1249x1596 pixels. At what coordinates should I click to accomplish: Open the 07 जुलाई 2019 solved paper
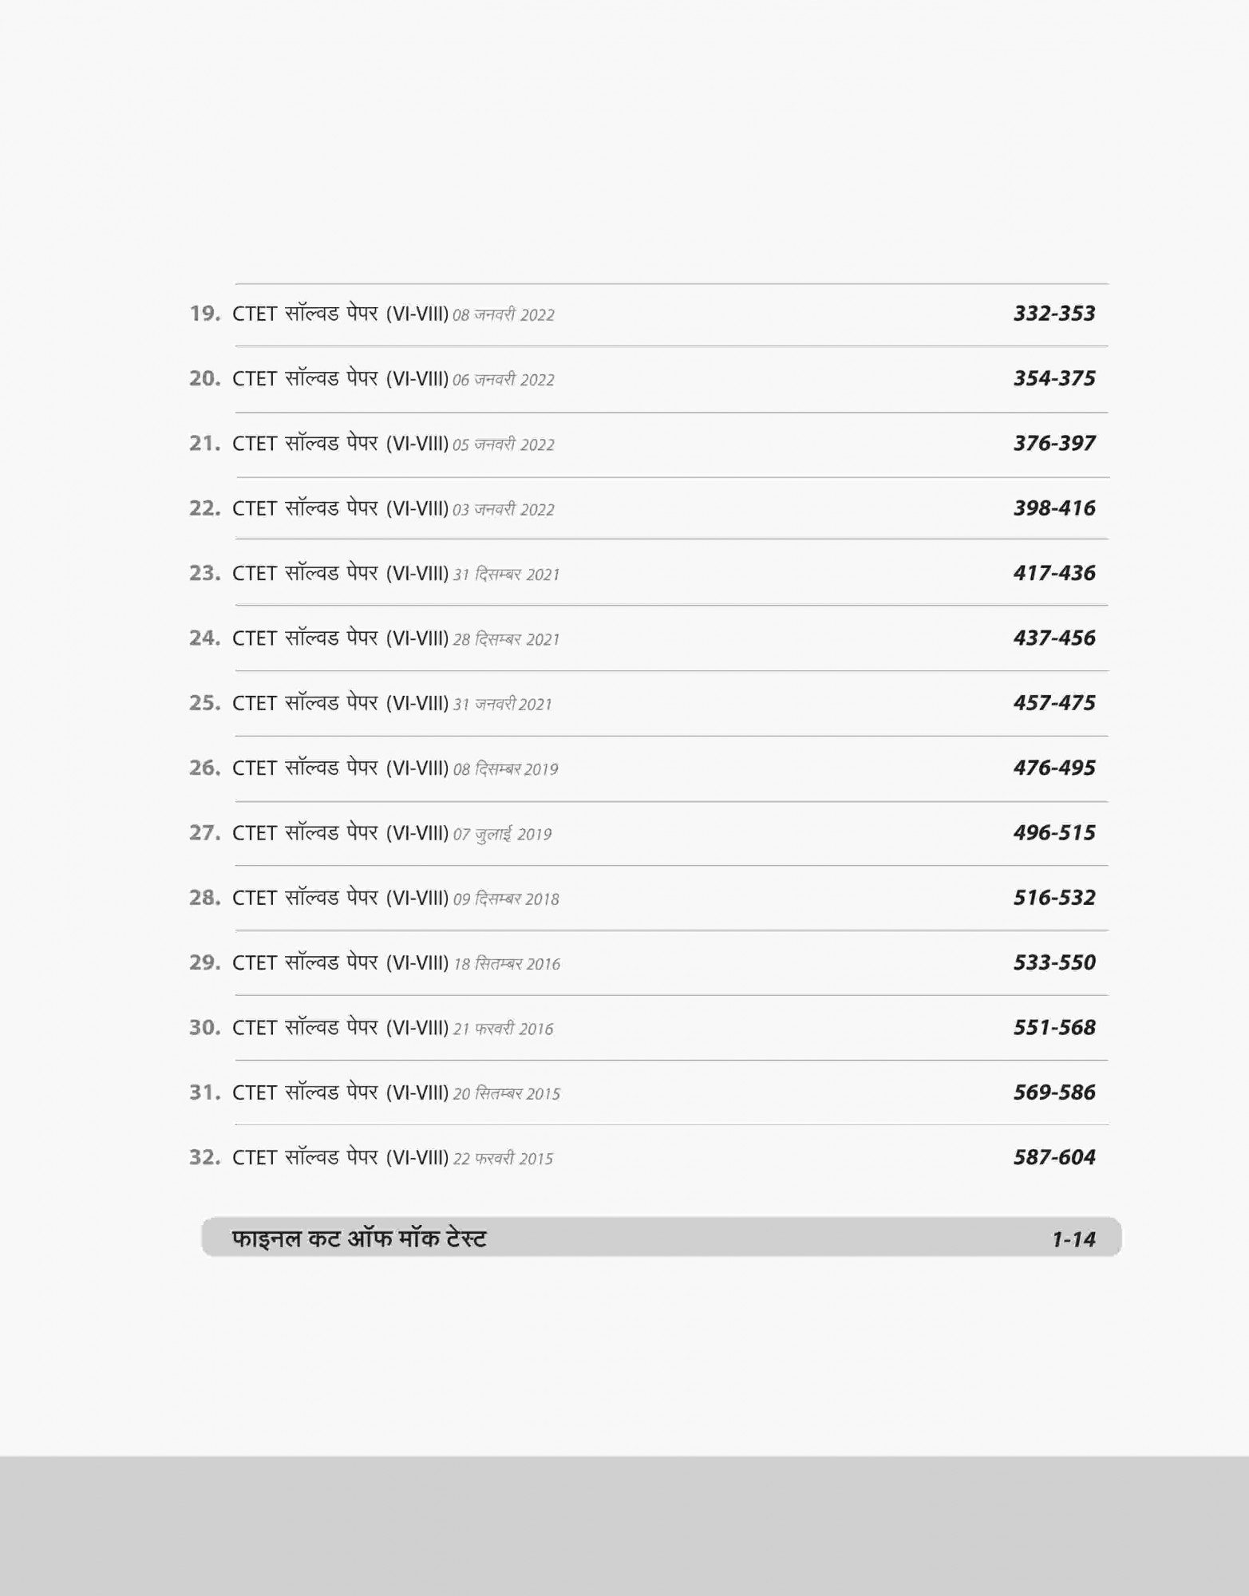370,833
